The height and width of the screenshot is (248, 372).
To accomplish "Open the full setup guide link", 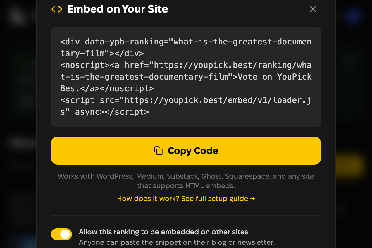I will coord(186,199).
